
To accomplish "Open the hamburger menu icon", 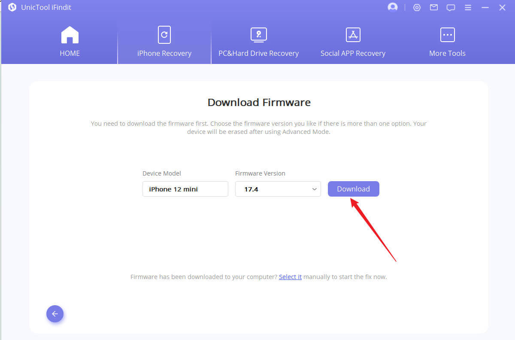I will click(x=468, y=7).
